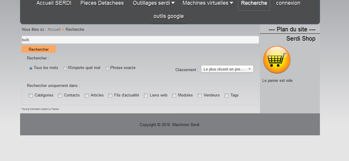Image resolution: width=349 pixels, height=161 pixels.
Task: Tick the Vendeurs checkbox
Action: coord(200,96)
